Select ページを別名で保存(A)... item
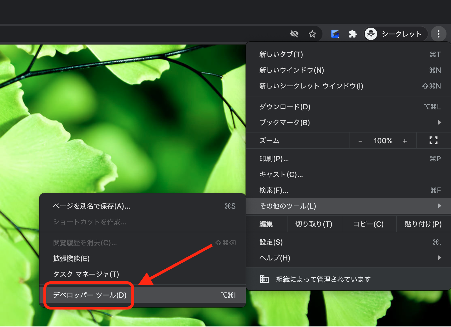The height and width of the screenshot is (327, 451). [143, 206]
